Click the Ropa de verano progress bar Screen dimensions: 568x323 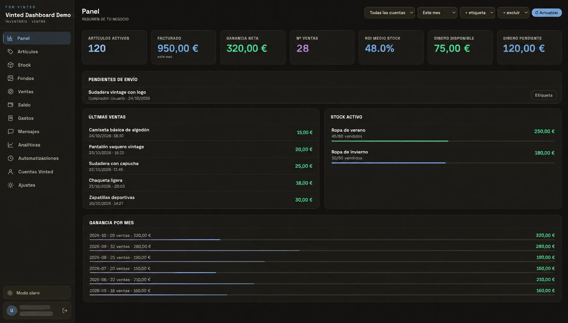(443, 141)
